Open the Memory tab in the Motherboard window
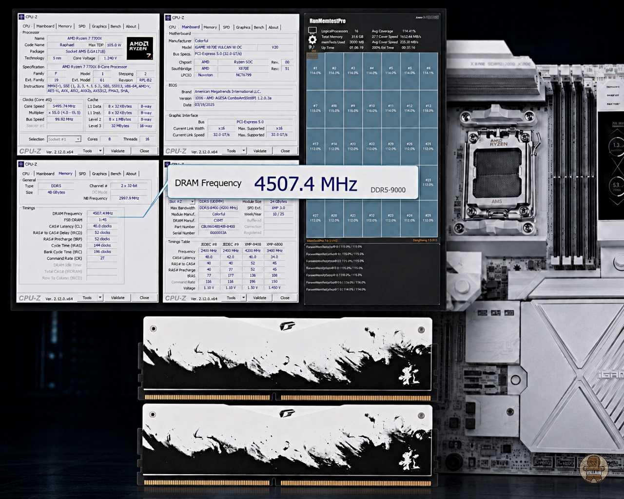The image size is (624, 499). click(210, 27)
